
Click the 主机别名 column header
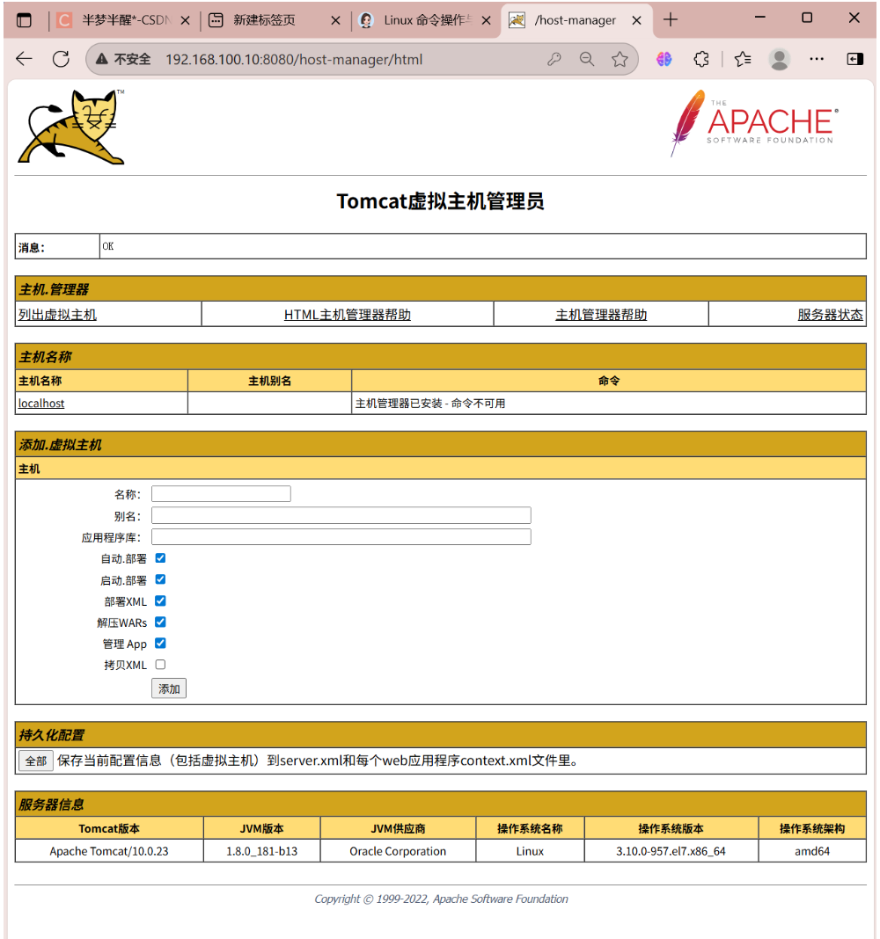pos(270,381)
